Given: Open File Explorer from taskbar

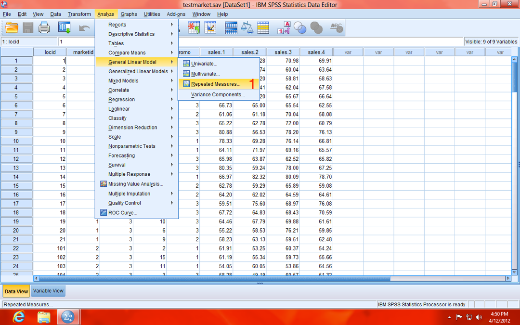Looking at the screenshot, I should pos(43,317).
